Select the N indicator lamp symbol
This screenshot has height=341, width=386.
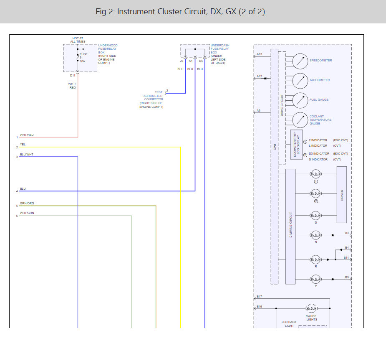[x=315, y=235]
